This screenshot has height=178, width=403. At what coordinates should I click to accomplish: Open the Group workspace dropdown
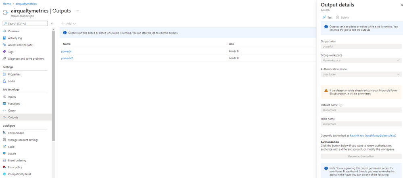[361, 61]
